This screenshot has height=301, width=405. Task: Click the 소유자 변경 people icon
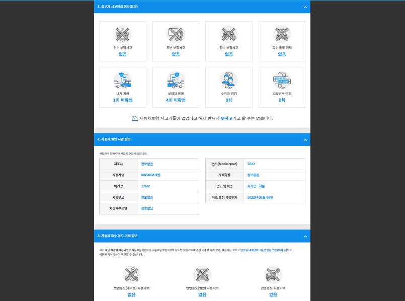[x=228, y=80]
